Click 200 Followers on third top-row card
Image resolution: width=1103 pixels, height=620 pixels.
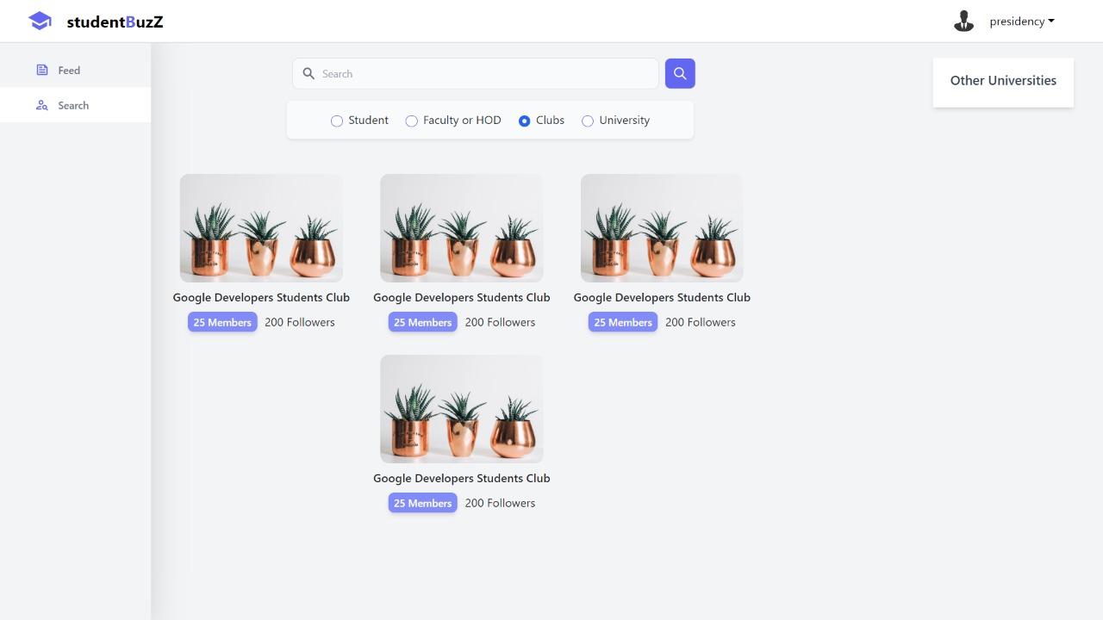[701, 322]
